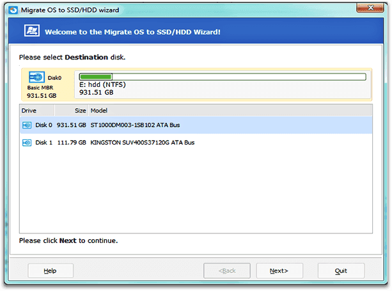Viewport: 392px width, 291px height.
Task: Click the 931.51 GB size cell of Disk 0
Action: pyautogui.click(x=71, y=125)
